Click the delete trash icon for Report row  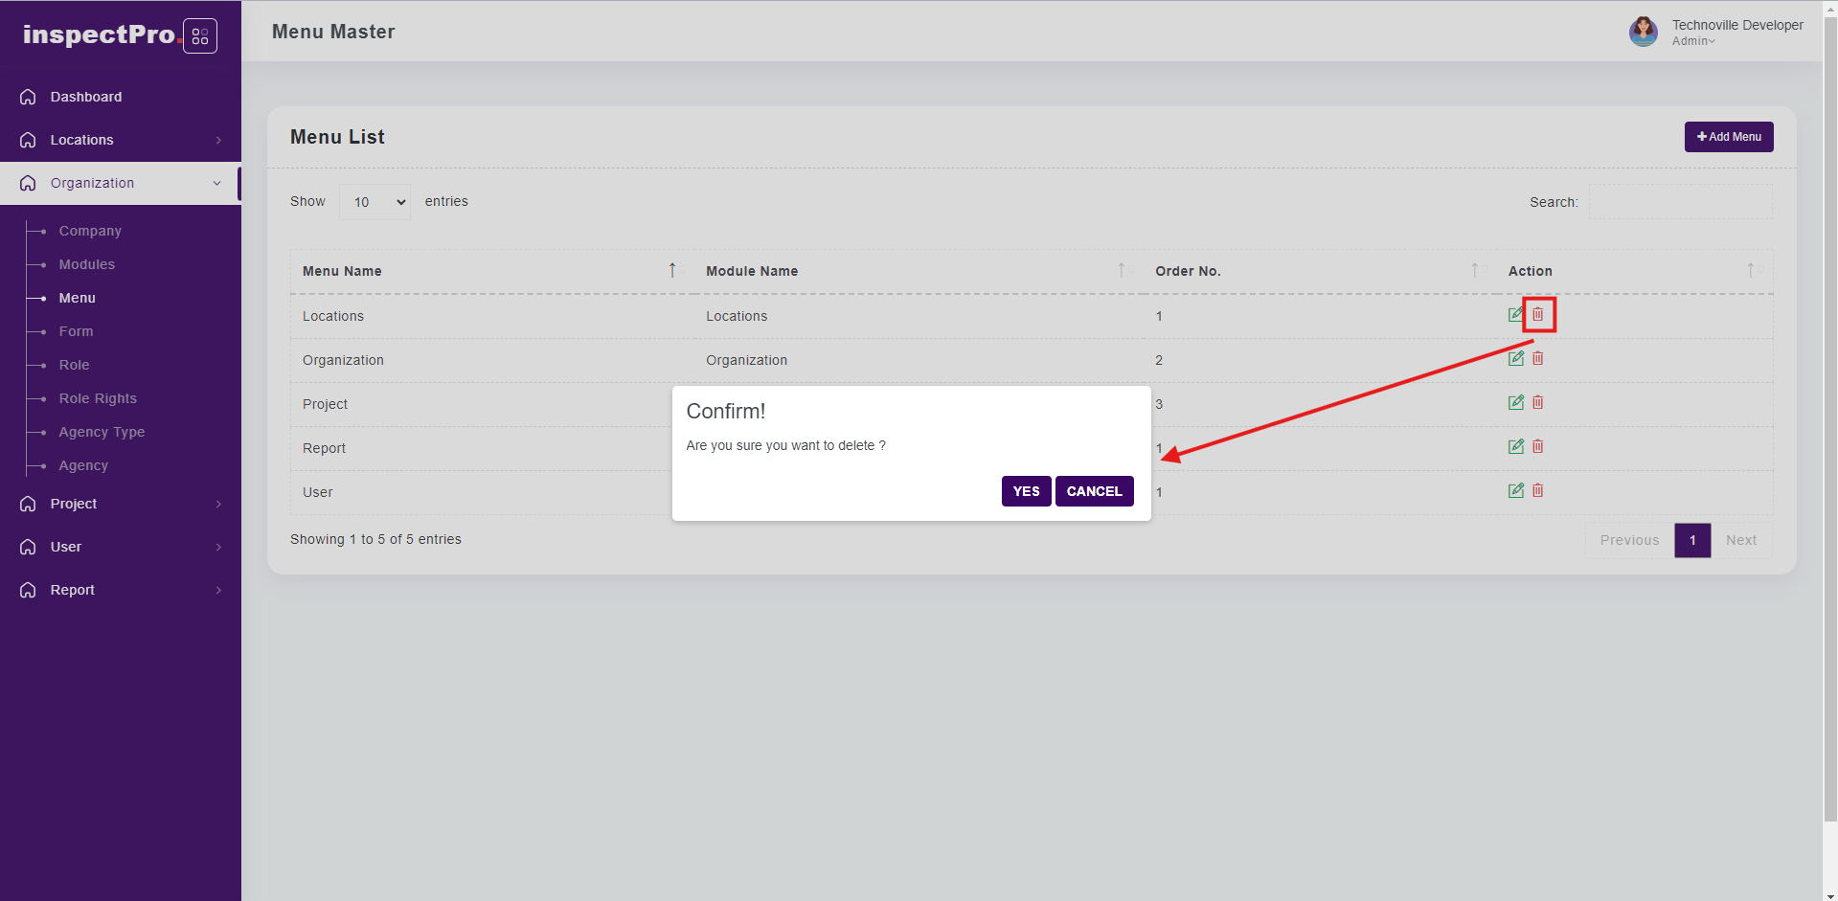(1537, 446)
